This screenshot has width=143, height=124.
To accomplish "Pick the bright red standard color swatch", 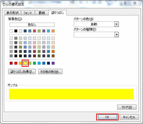I will tap(16, 63).
